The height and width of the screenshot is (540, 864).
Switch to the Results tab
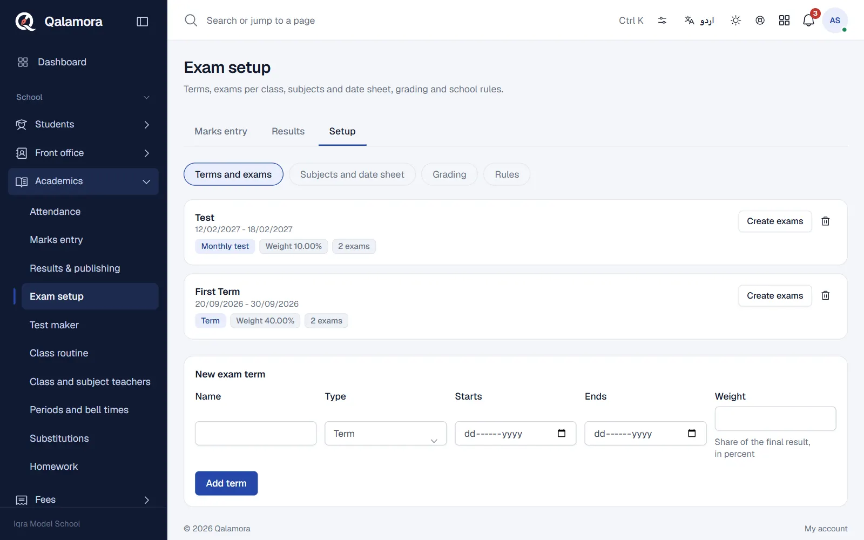click(x=288, y=131)
